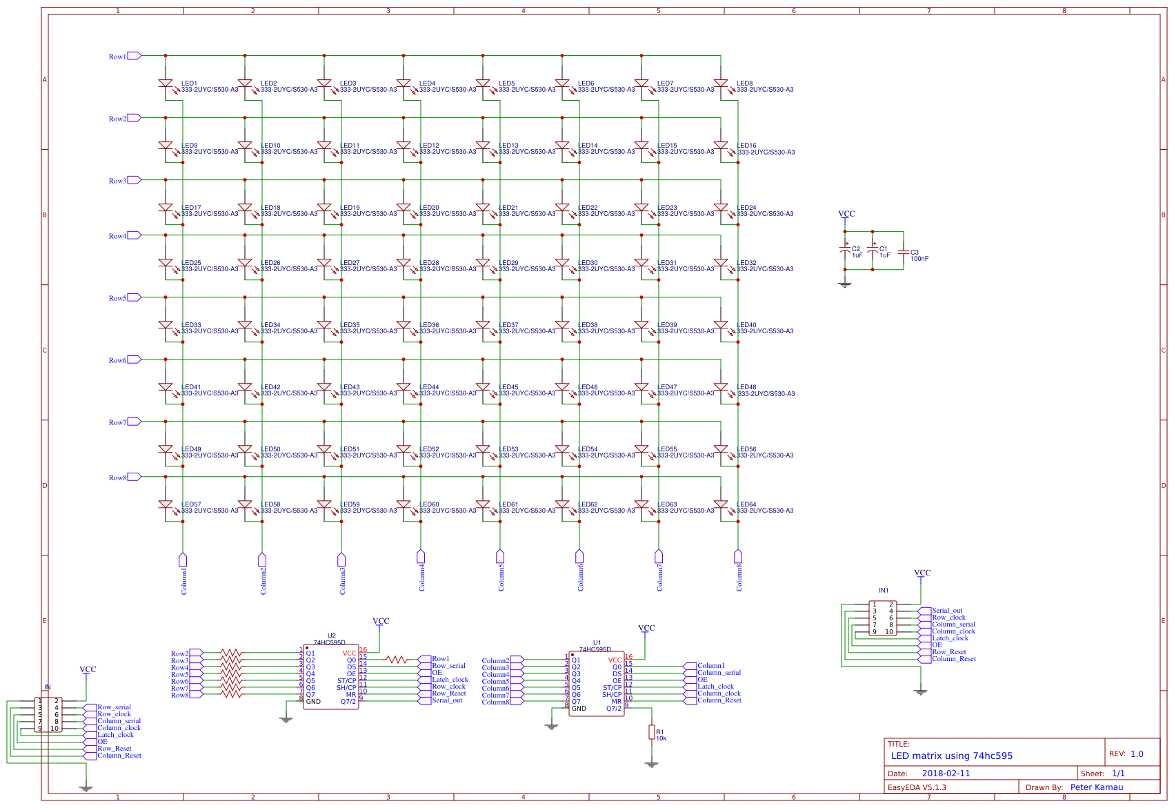
Task: Select the Serial_out net label near IN1
Action: (x=948, y=611)
